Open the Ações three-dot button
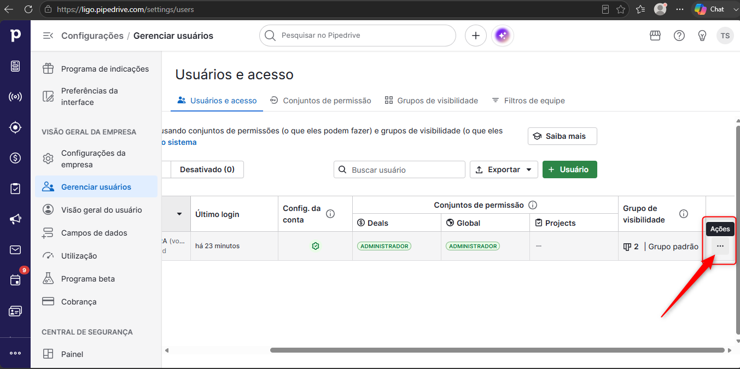 pos(720,246)
